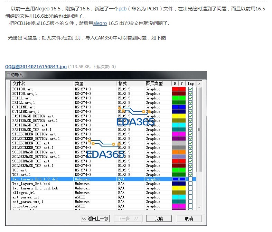Select the art_param.txt,1 file row
Image resolution: width=272 pixels, height=232 pixels.
click(x=103, y=202)
